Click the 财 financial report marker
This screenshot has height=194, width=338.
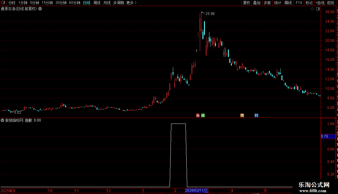pyautogui.click(x=256, y=116)
